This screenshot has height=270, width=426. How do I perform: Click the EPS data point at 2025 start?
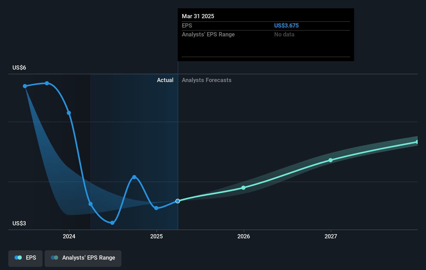click(156, 208)
